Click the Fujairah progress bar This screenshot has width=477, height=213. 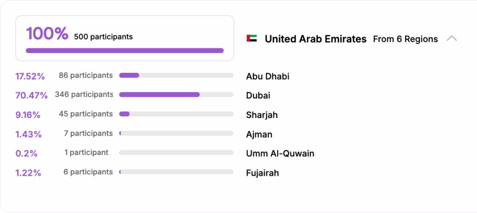pyautogui.click(x=176, y=172)
